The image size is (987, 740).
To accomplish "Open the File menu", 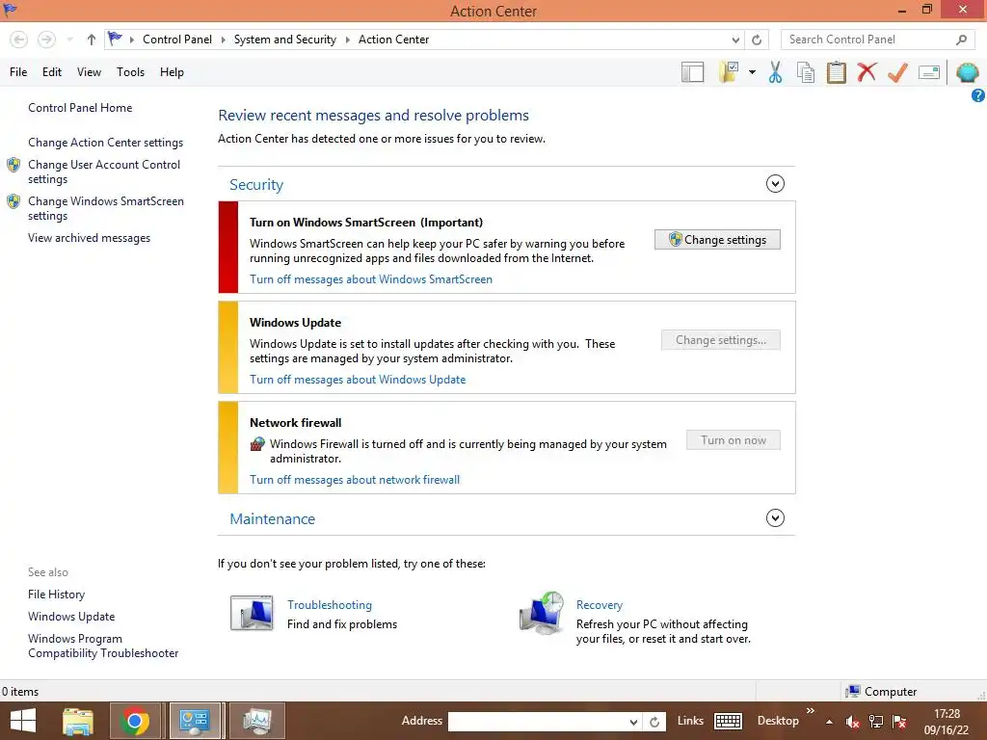I will click(18, 72).
